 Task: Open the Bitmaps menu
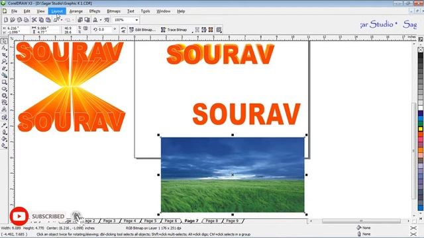[x=113, y=11]
